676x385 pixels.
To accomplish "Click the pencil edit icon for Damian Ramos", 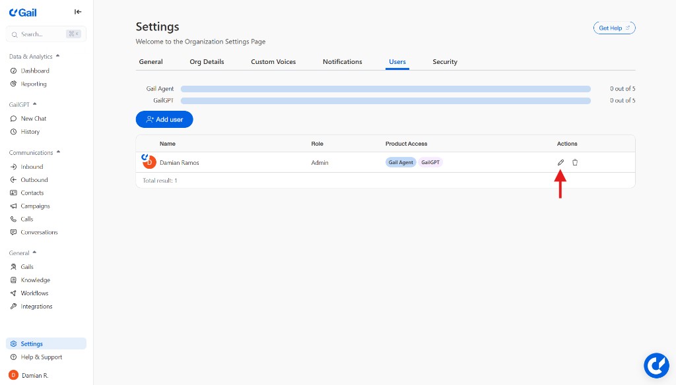I will pyautogui.click(x=560, y=162).
